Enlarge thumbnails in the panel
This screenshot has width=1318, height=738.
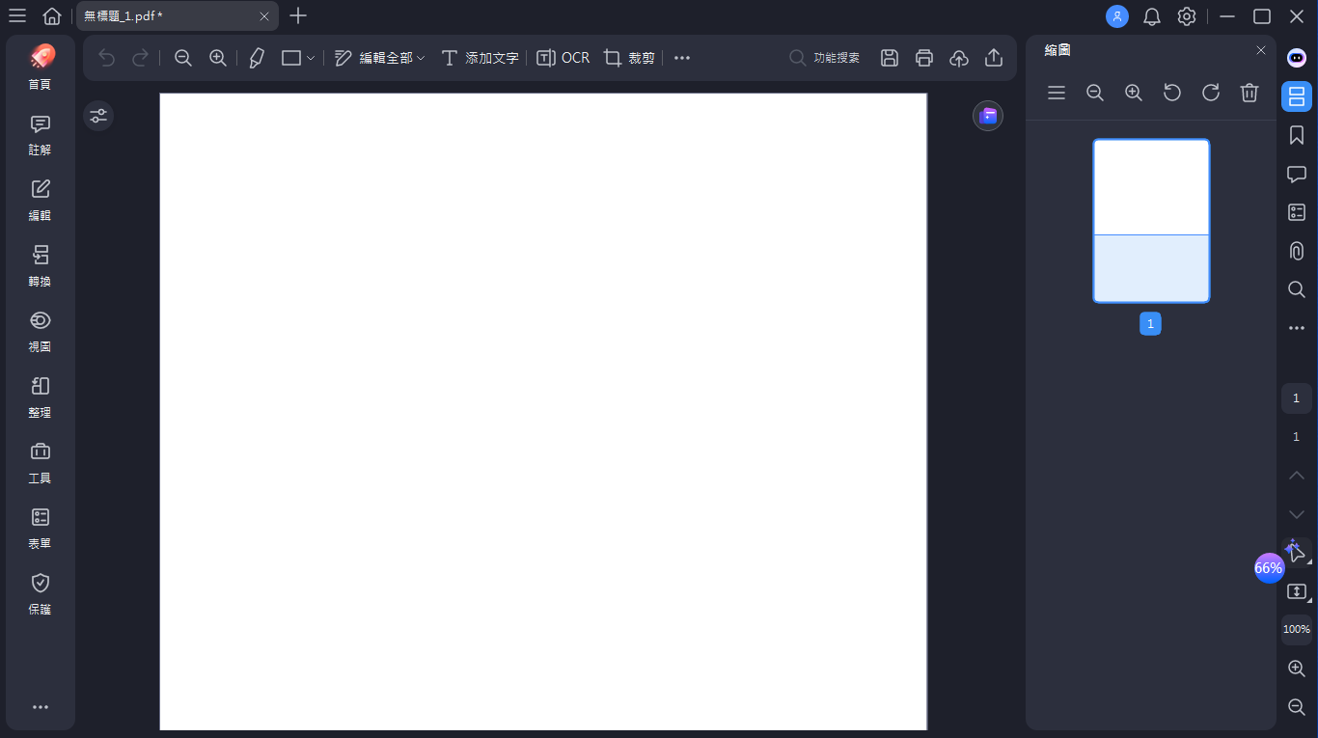[x=1134, y=93]
